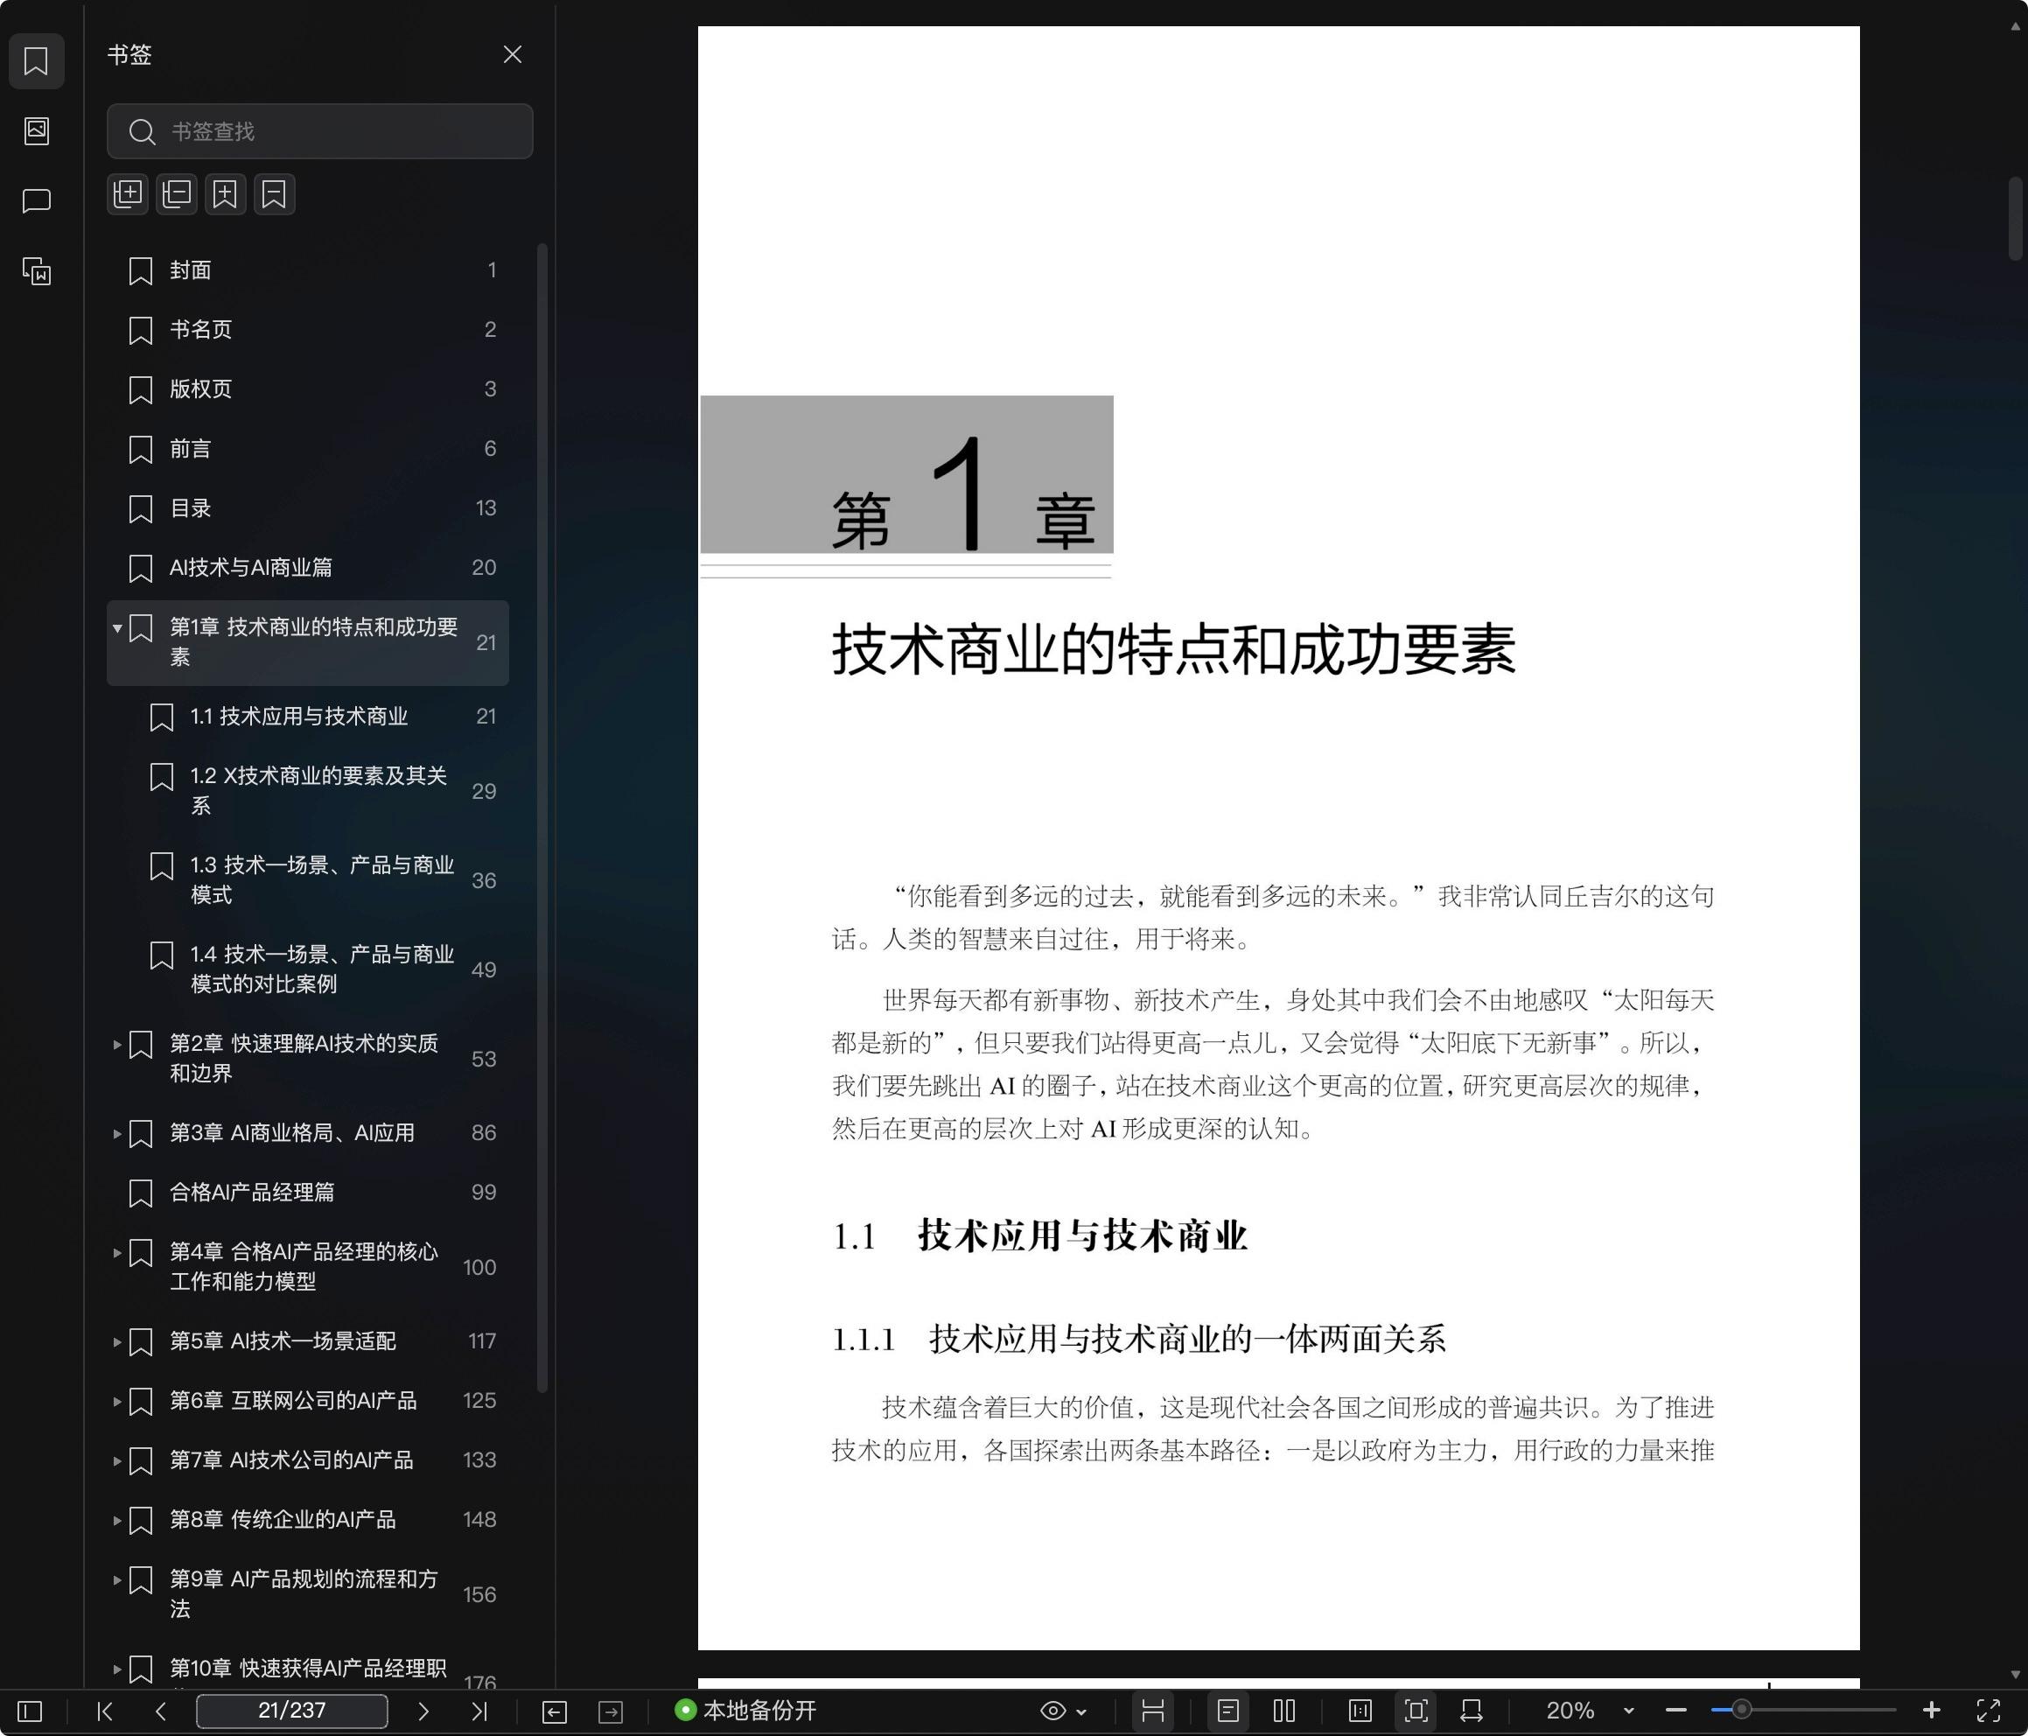2028x1736 pixels.
Task: Go to 版权页 bookmark
Action: [307, 389]
